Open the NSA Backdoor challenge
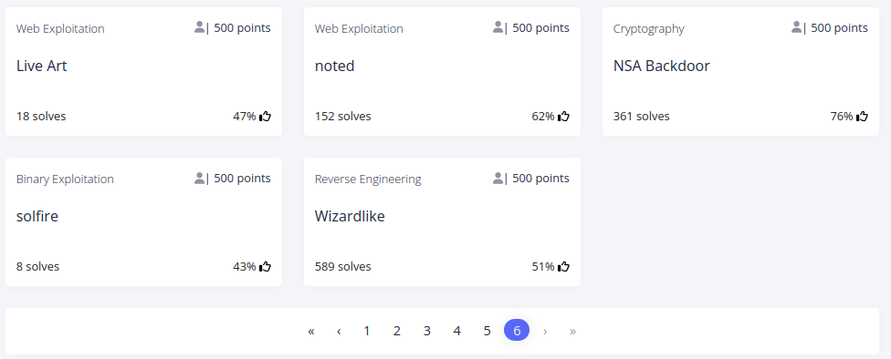The width and height of the screenshot is (891, 359). click(x=662, y=66)
